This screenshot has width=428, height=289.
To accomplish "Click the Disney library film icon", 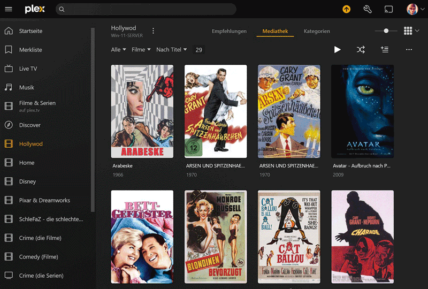I will 9,181.
